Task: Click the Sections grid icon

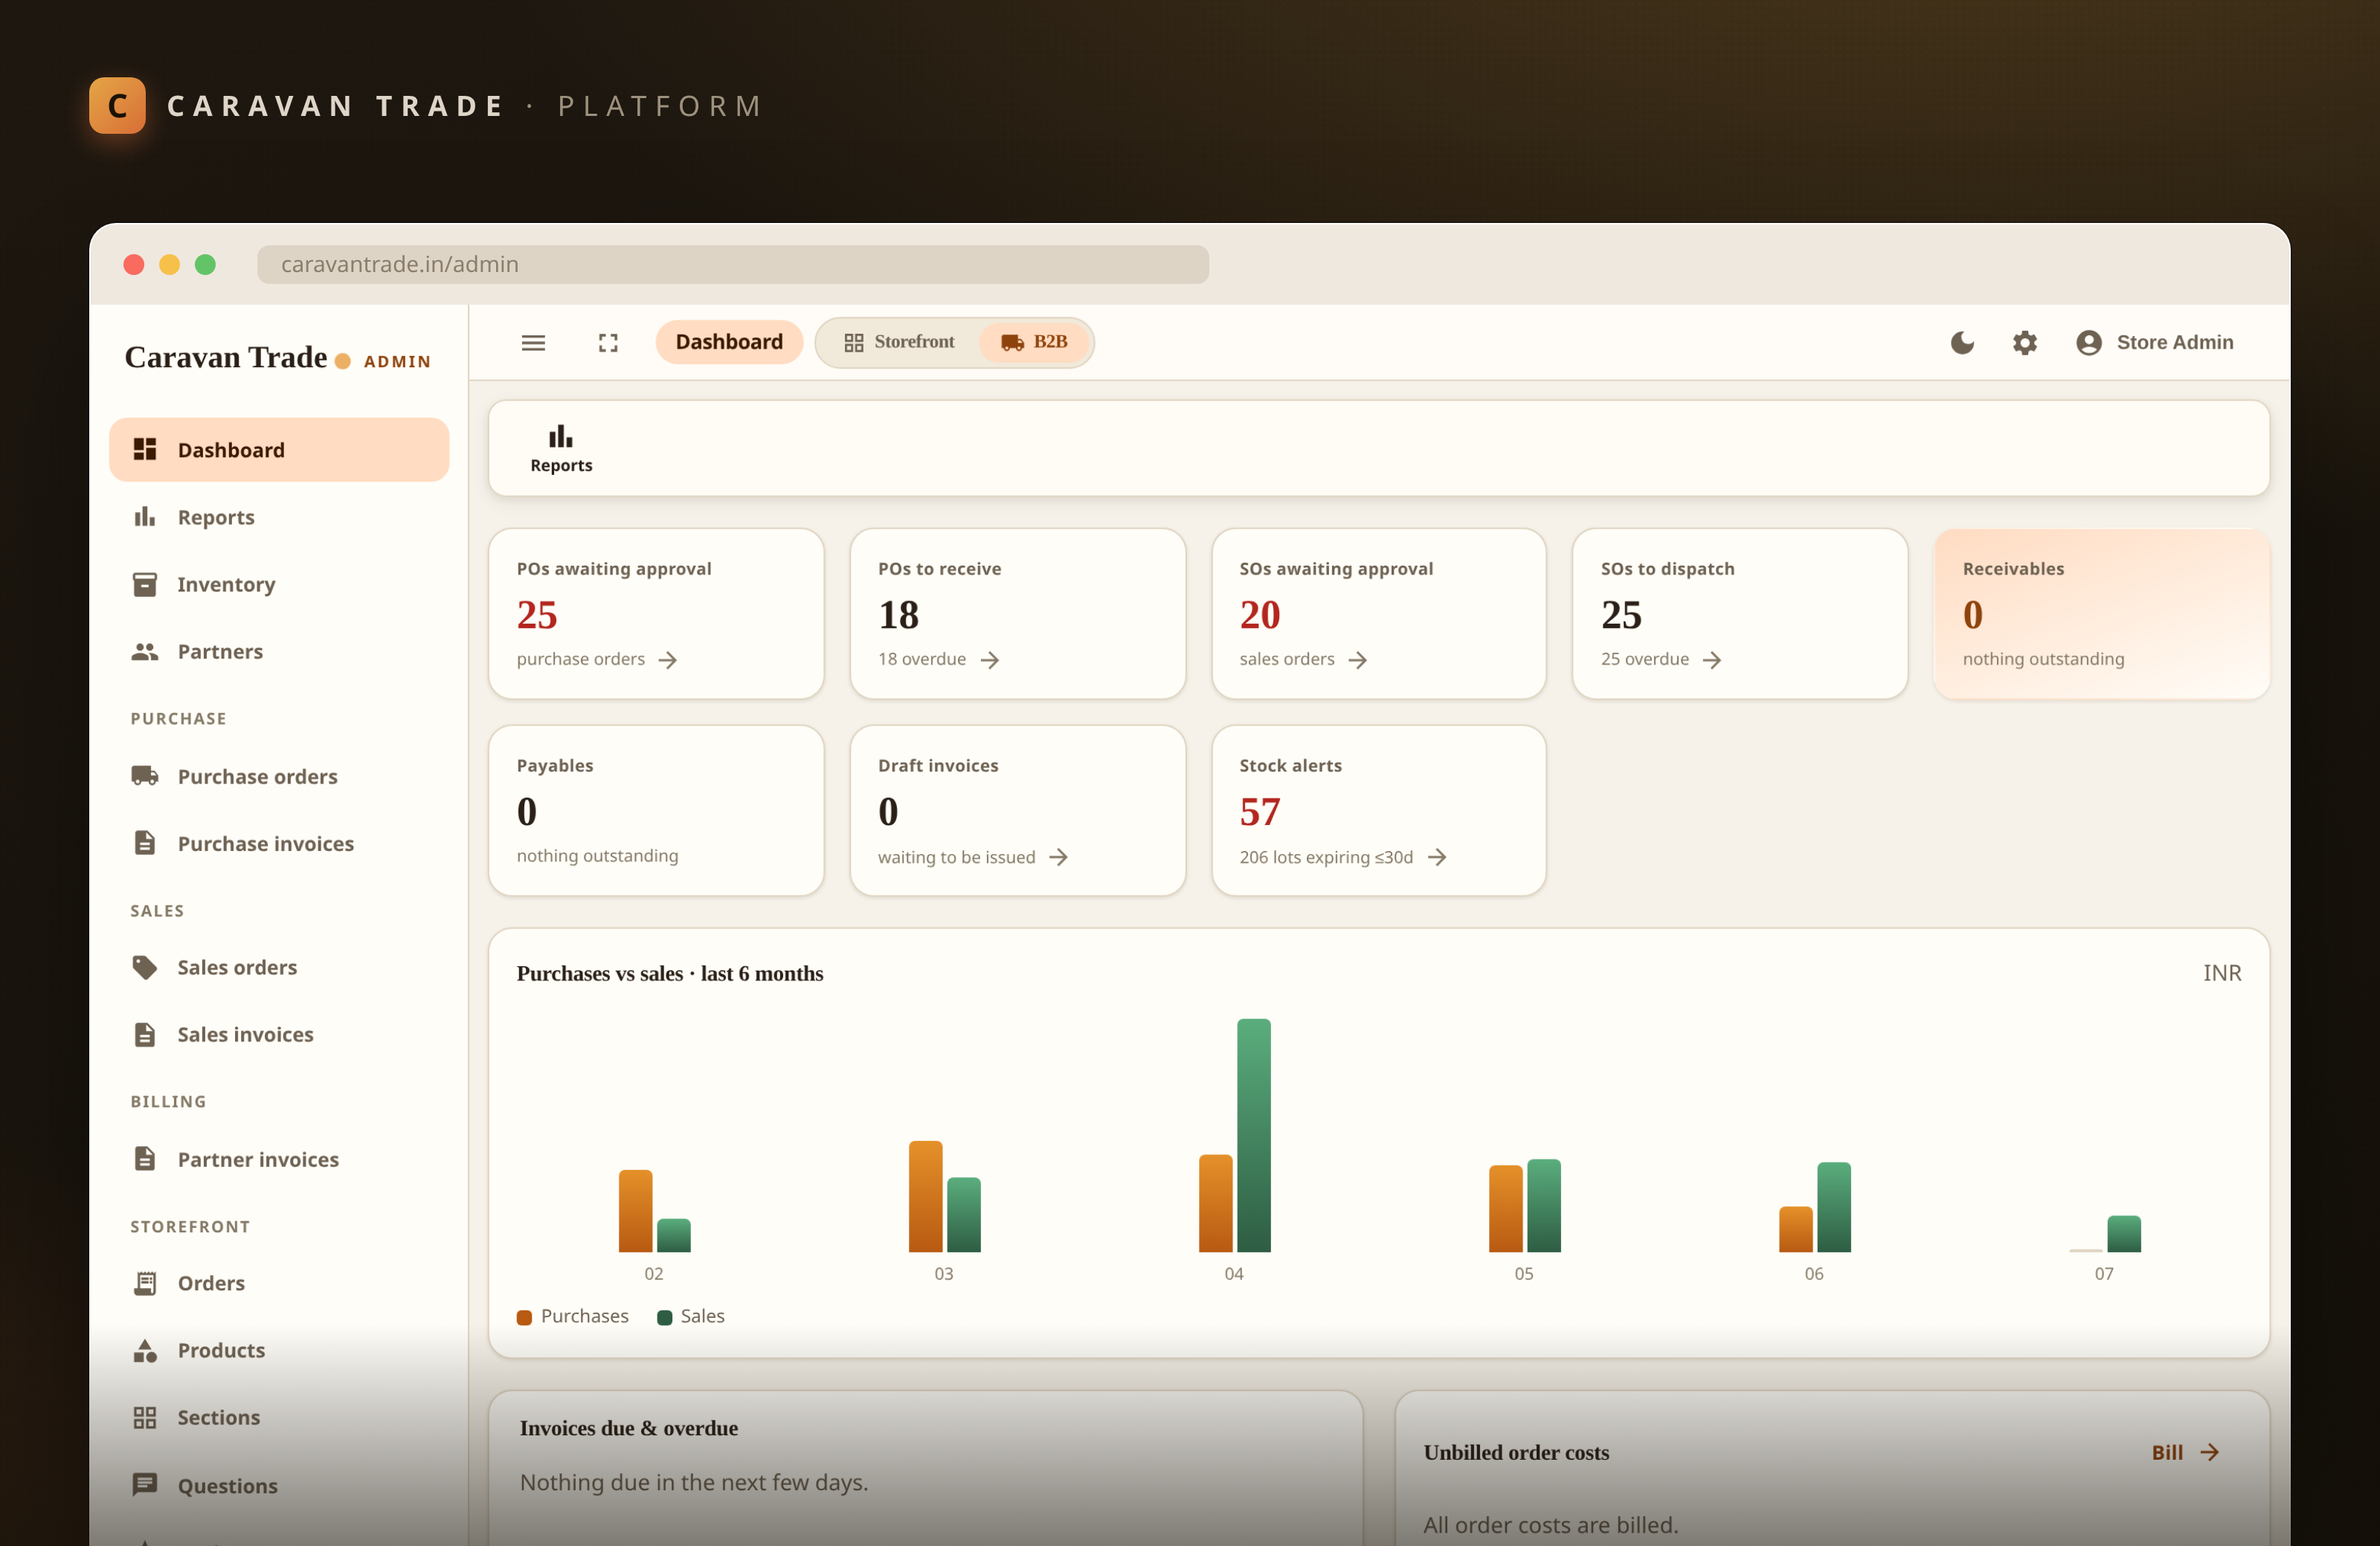Action: point(145,1417)
